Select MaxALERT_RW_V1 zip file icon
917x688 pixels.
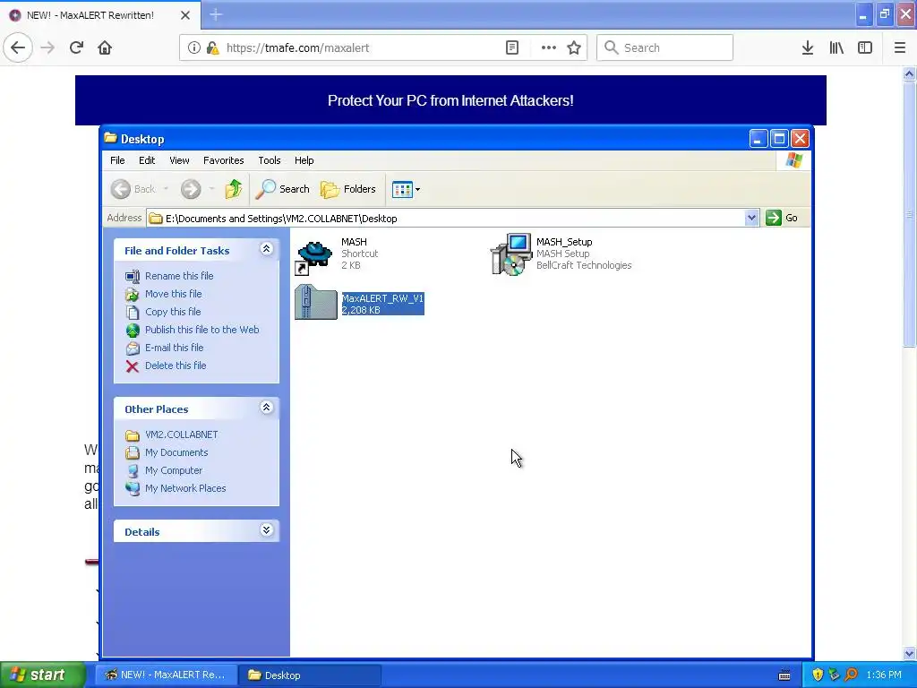tap(316, 302)
